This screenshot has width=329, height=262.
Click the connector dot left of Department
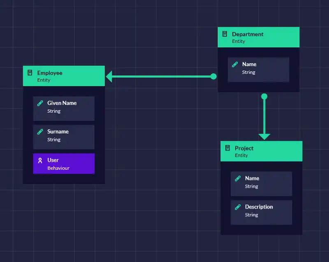click(x=213, y=76)
